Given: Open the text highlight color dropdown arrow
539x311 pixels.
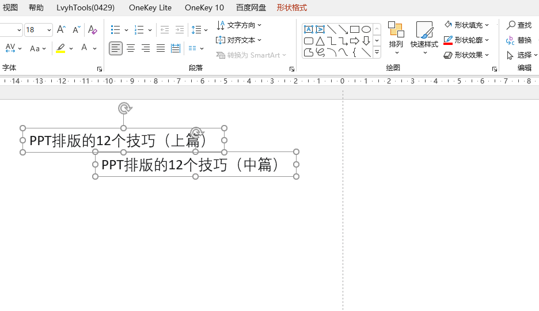Looking at the screenshot, I should (71, 48).
